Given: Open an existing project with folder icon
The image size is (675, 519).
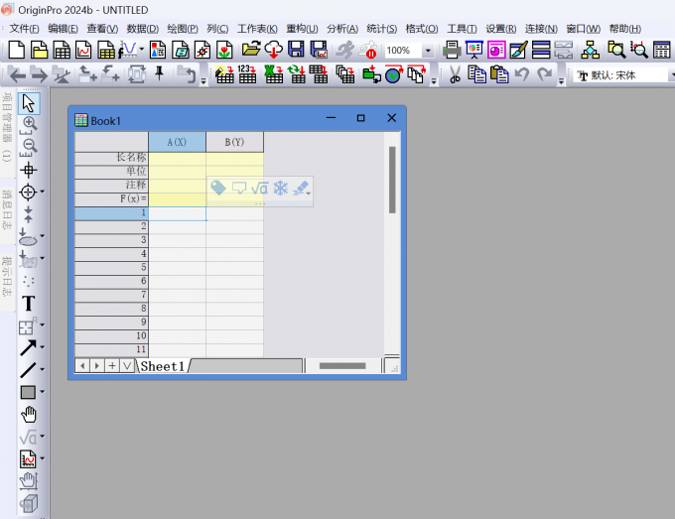Looking at the screenshot, I should 251,50.
